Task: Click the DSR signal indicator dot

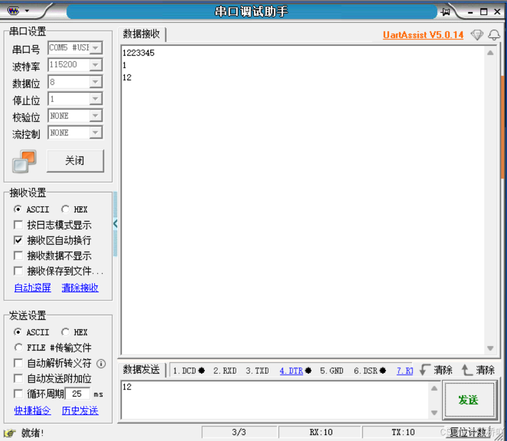Action: (x=383, y=370)
